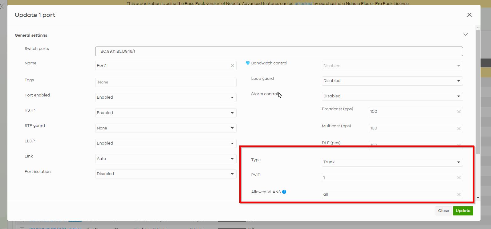Click the Tags input field
Image resolution: width=491 pixels, height=229 pixels.
click(x=166, y=82)
